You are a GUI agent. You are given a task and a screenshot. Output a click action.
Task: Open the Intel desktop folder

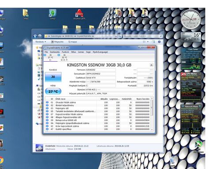26,15
